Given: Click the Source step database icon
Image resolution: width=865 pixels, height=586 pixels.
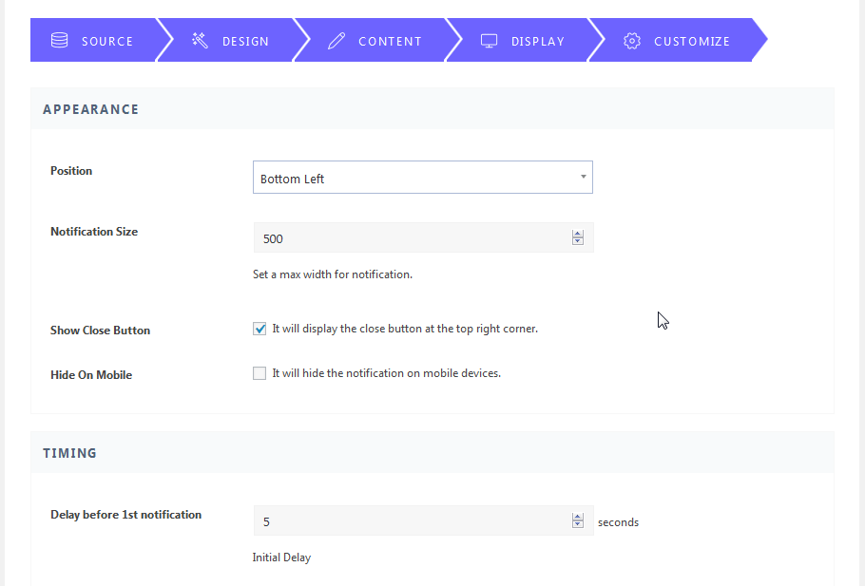Looking at the screenshot, I should click(59, 41).
